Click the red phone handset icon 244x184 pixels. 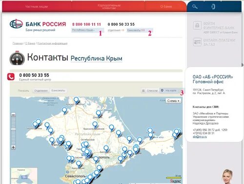11,77
